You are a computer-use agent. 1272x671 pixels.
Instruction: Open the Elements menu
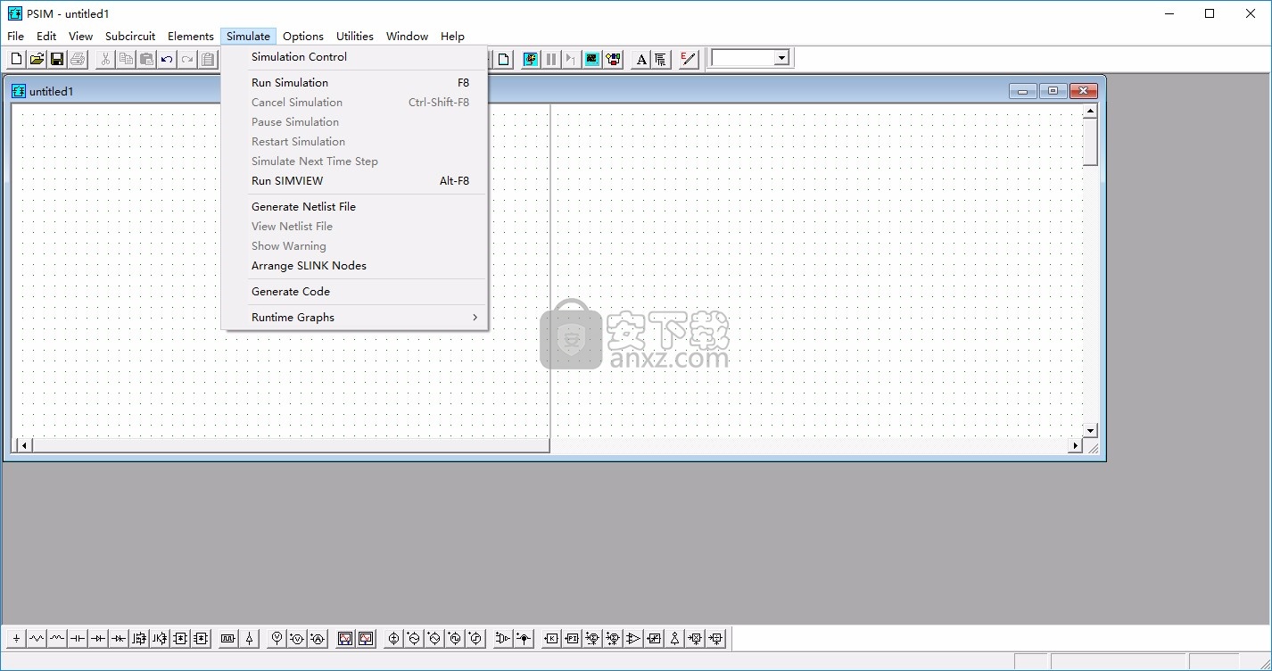pos(191,36)
